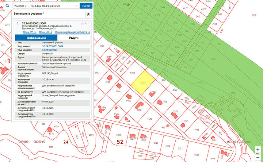Clear the search field with the X

point(76,6)
